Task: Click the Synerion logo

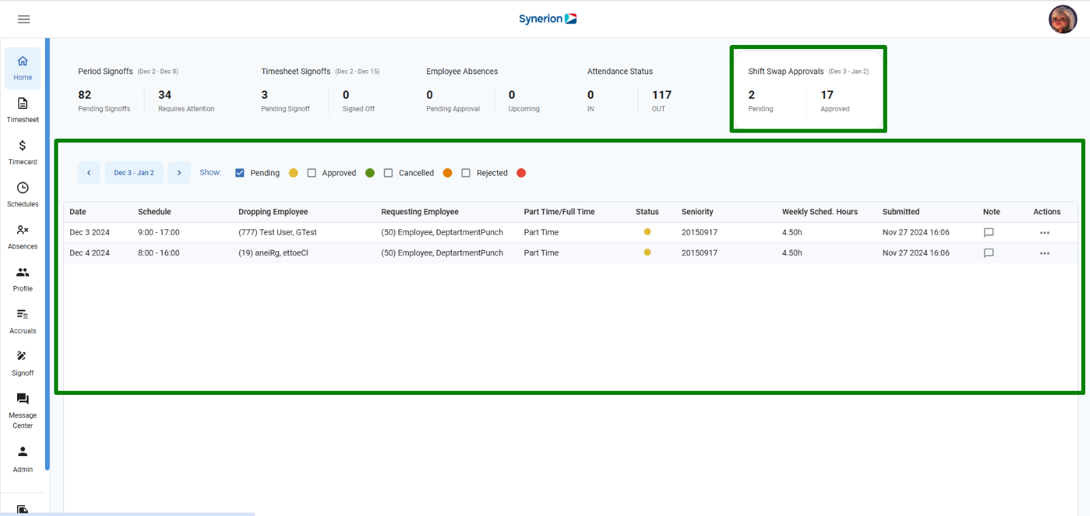Action: pos(548,19)
